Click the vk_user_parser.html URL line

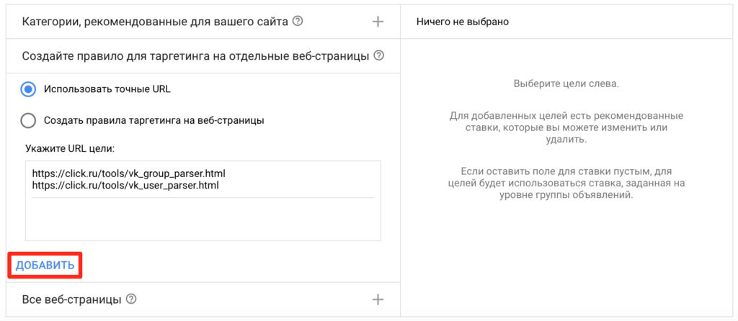(125, 185)
